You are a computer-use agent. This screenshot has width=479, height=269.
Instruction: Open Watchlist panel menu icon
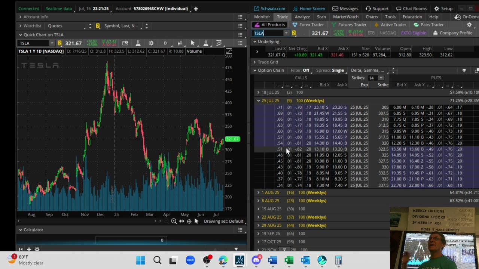point(240,26)
